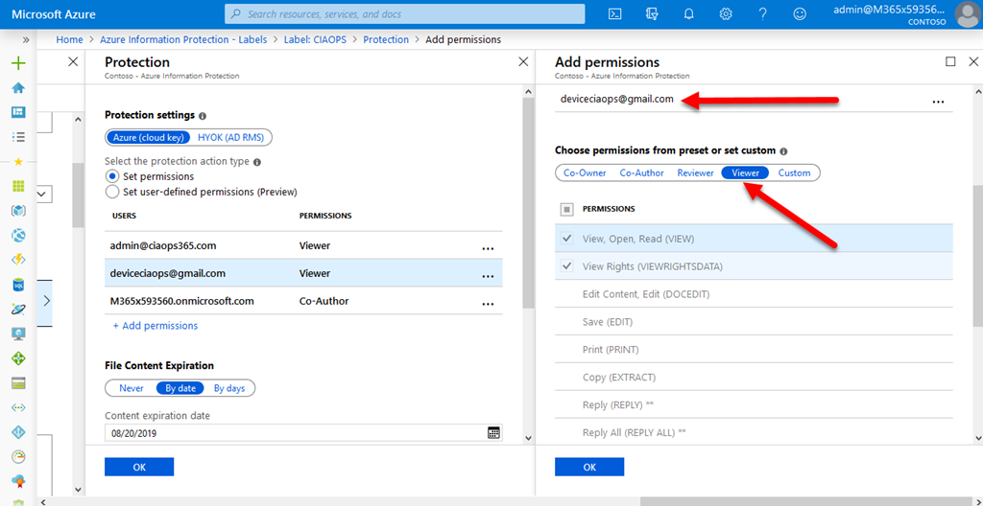Open Cloud Shell from top bar

click(615, 14)
